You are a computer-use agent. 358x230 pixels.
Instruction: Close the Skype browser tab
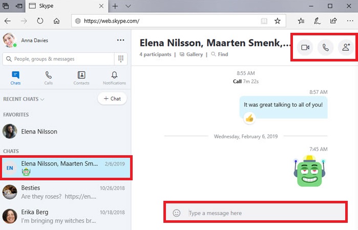[x=101, y=6]
